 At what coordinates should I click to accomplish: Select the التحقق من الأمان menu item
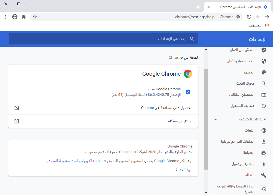(x=242, y=50)
